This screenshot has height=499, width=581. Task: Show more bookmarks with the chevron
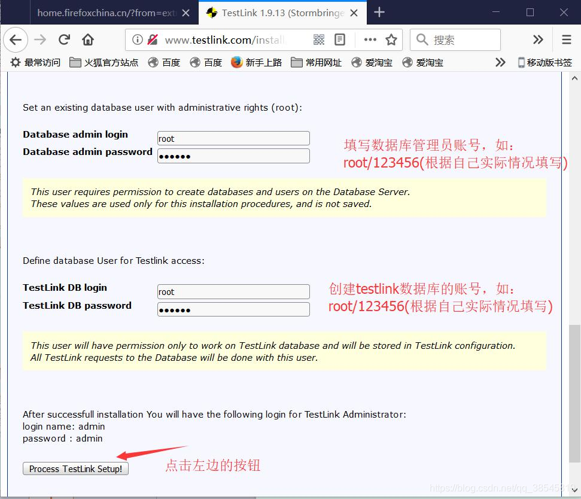click(x=500, y=63)
